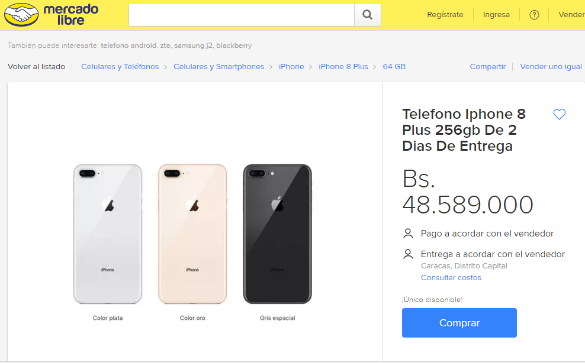This screenshot has height=363, width=585.
Task: Click the person icon beside Entrega a acordar
Action: point(408,254)
